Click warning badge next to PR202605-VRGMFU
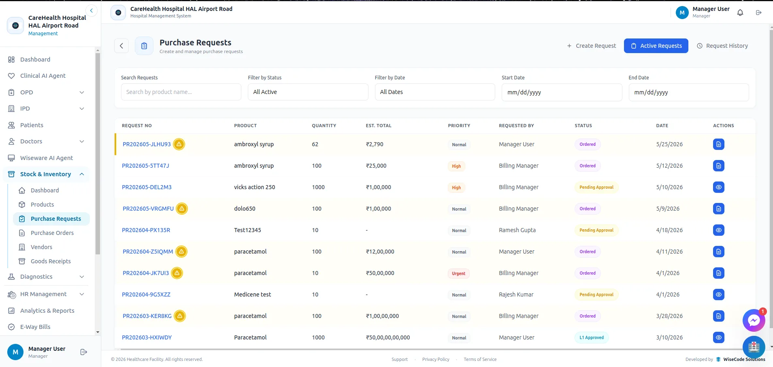Viewport: 773px width, 367px height. coord(182,209)
